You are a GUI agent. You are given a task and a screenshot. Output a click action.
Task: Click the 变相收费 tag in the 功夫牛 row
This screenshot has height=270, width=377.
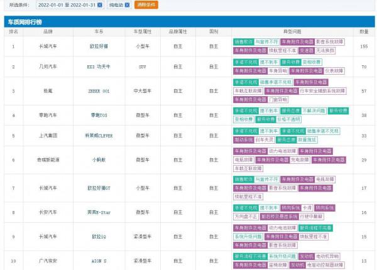click(x=312, y=62)
